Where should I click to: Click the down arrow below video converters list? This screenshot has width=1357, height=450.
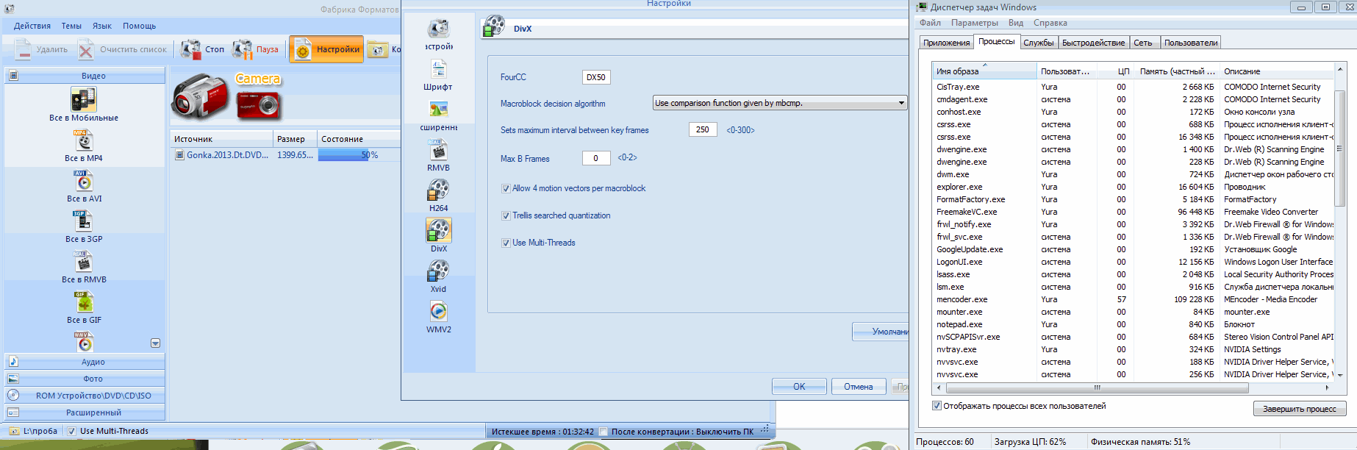155,343
